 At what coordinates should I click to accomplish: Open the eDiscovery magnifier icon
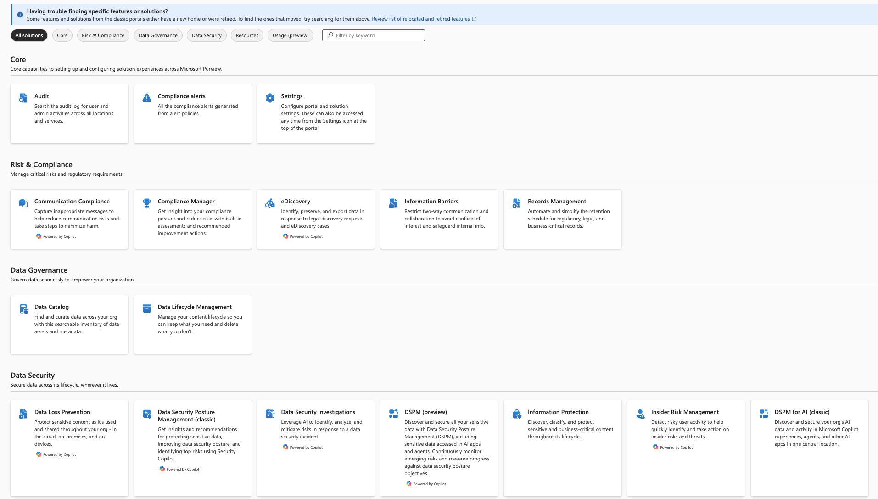point(270,203)
